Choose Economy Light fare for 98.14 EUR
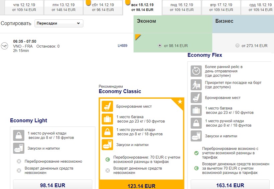Viewport: 274px width, 189px height. point(52,185)
